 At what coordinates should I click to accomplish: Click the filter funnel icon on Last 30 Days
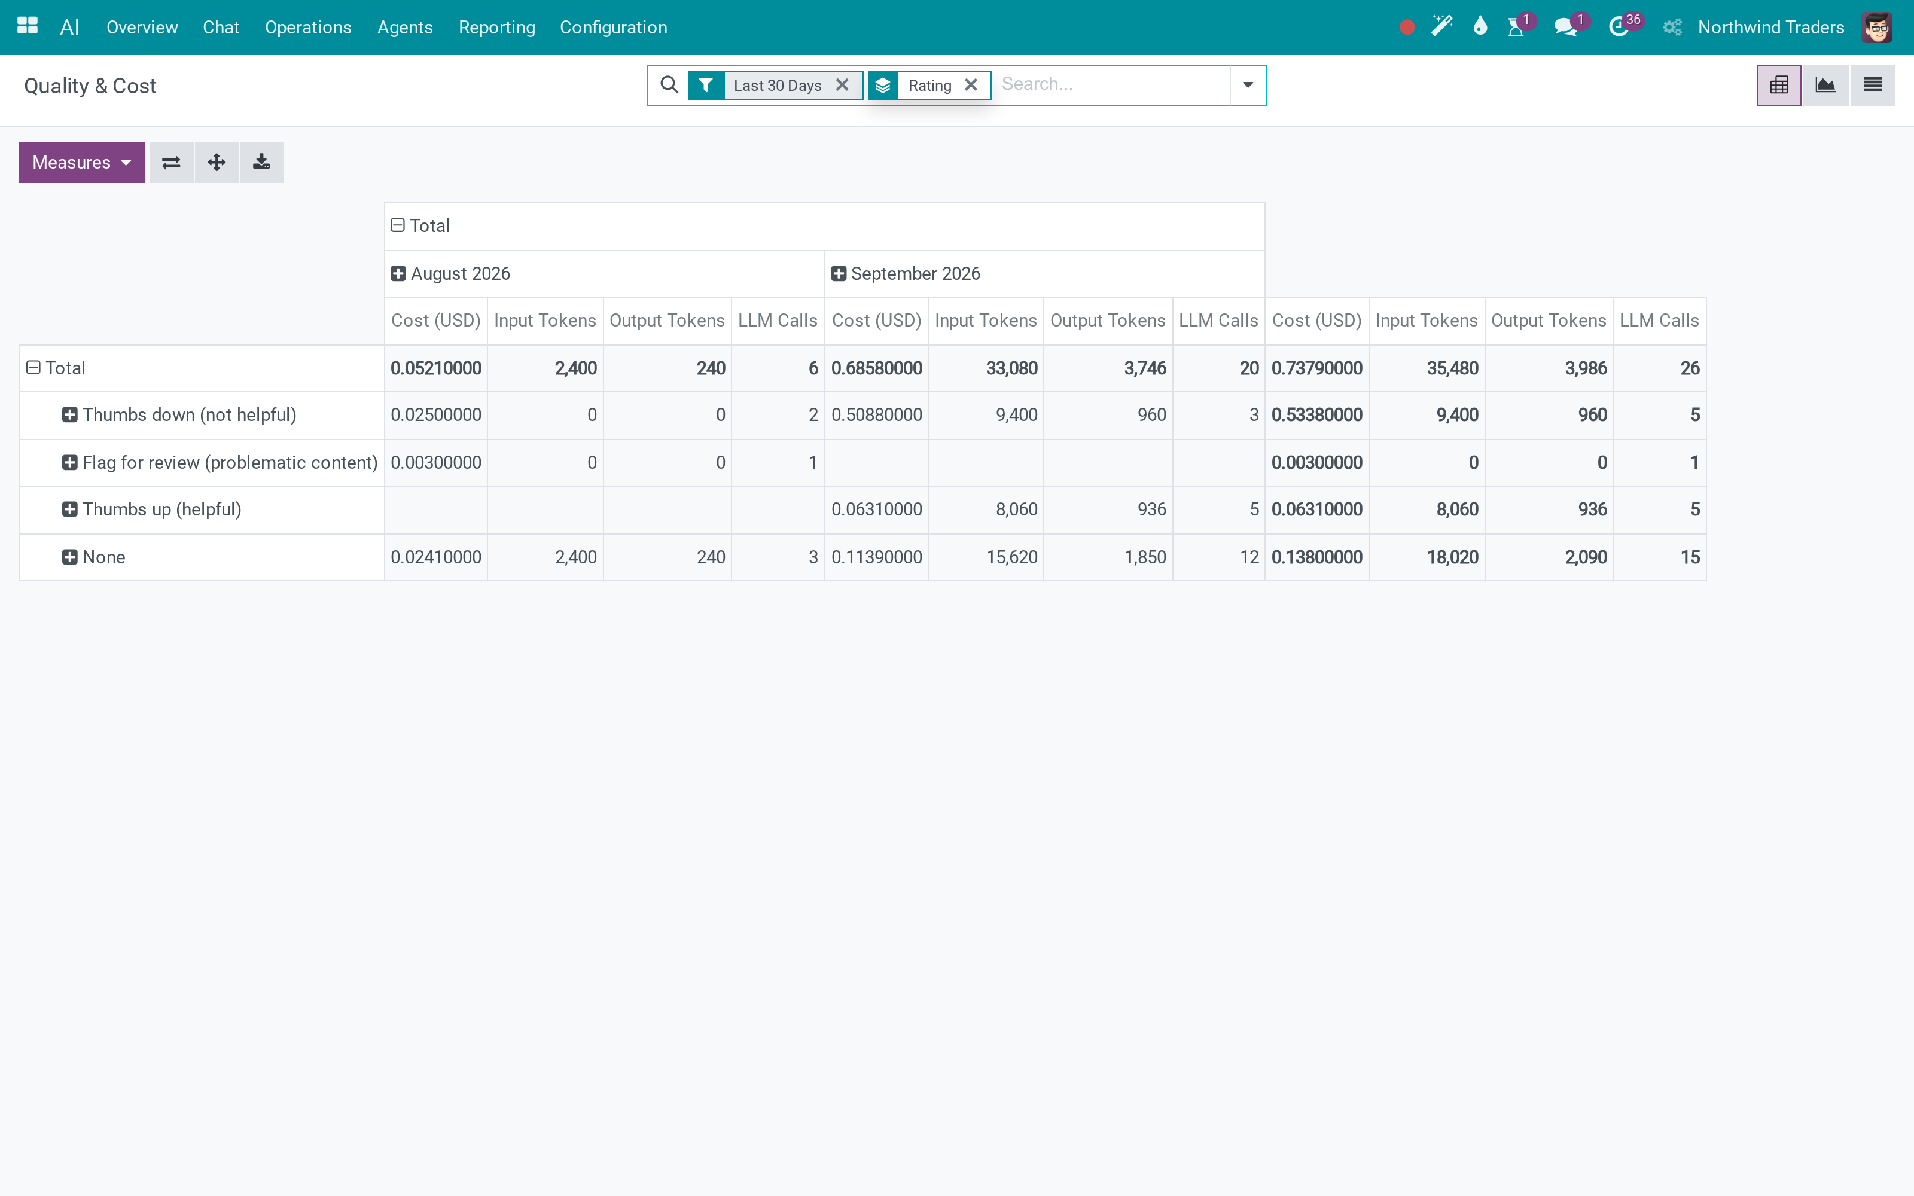point(706,85)
